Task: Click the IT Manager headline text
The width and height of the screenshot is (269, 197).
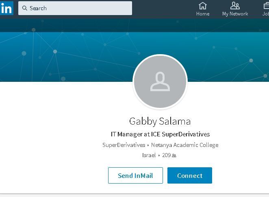Action: [160, 134]
